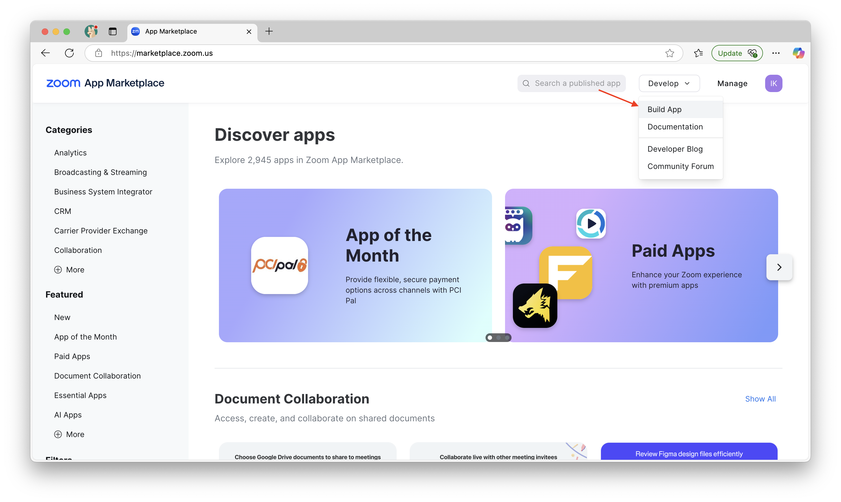
Task: Expand More under Featured
Action: pos(69,434)
